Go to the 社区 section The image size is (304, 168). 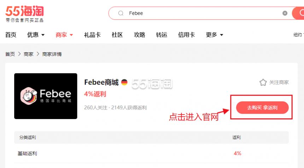point(117,35)
